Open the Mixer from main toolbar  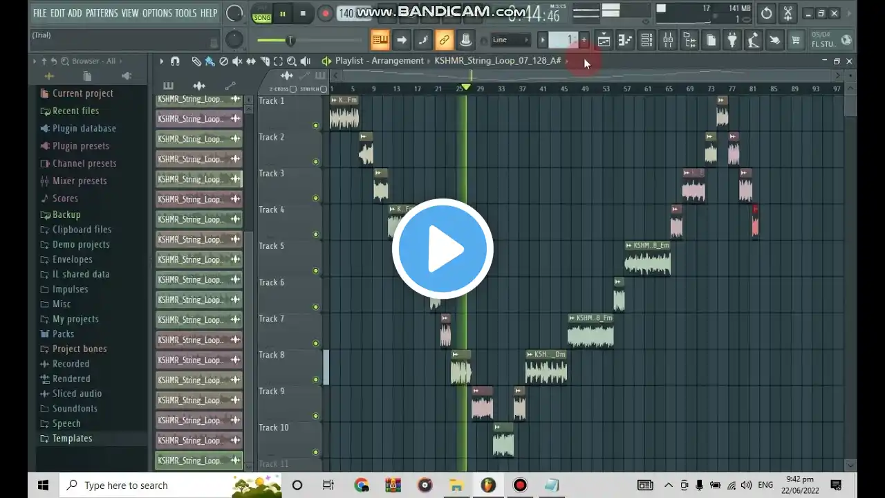668,40
